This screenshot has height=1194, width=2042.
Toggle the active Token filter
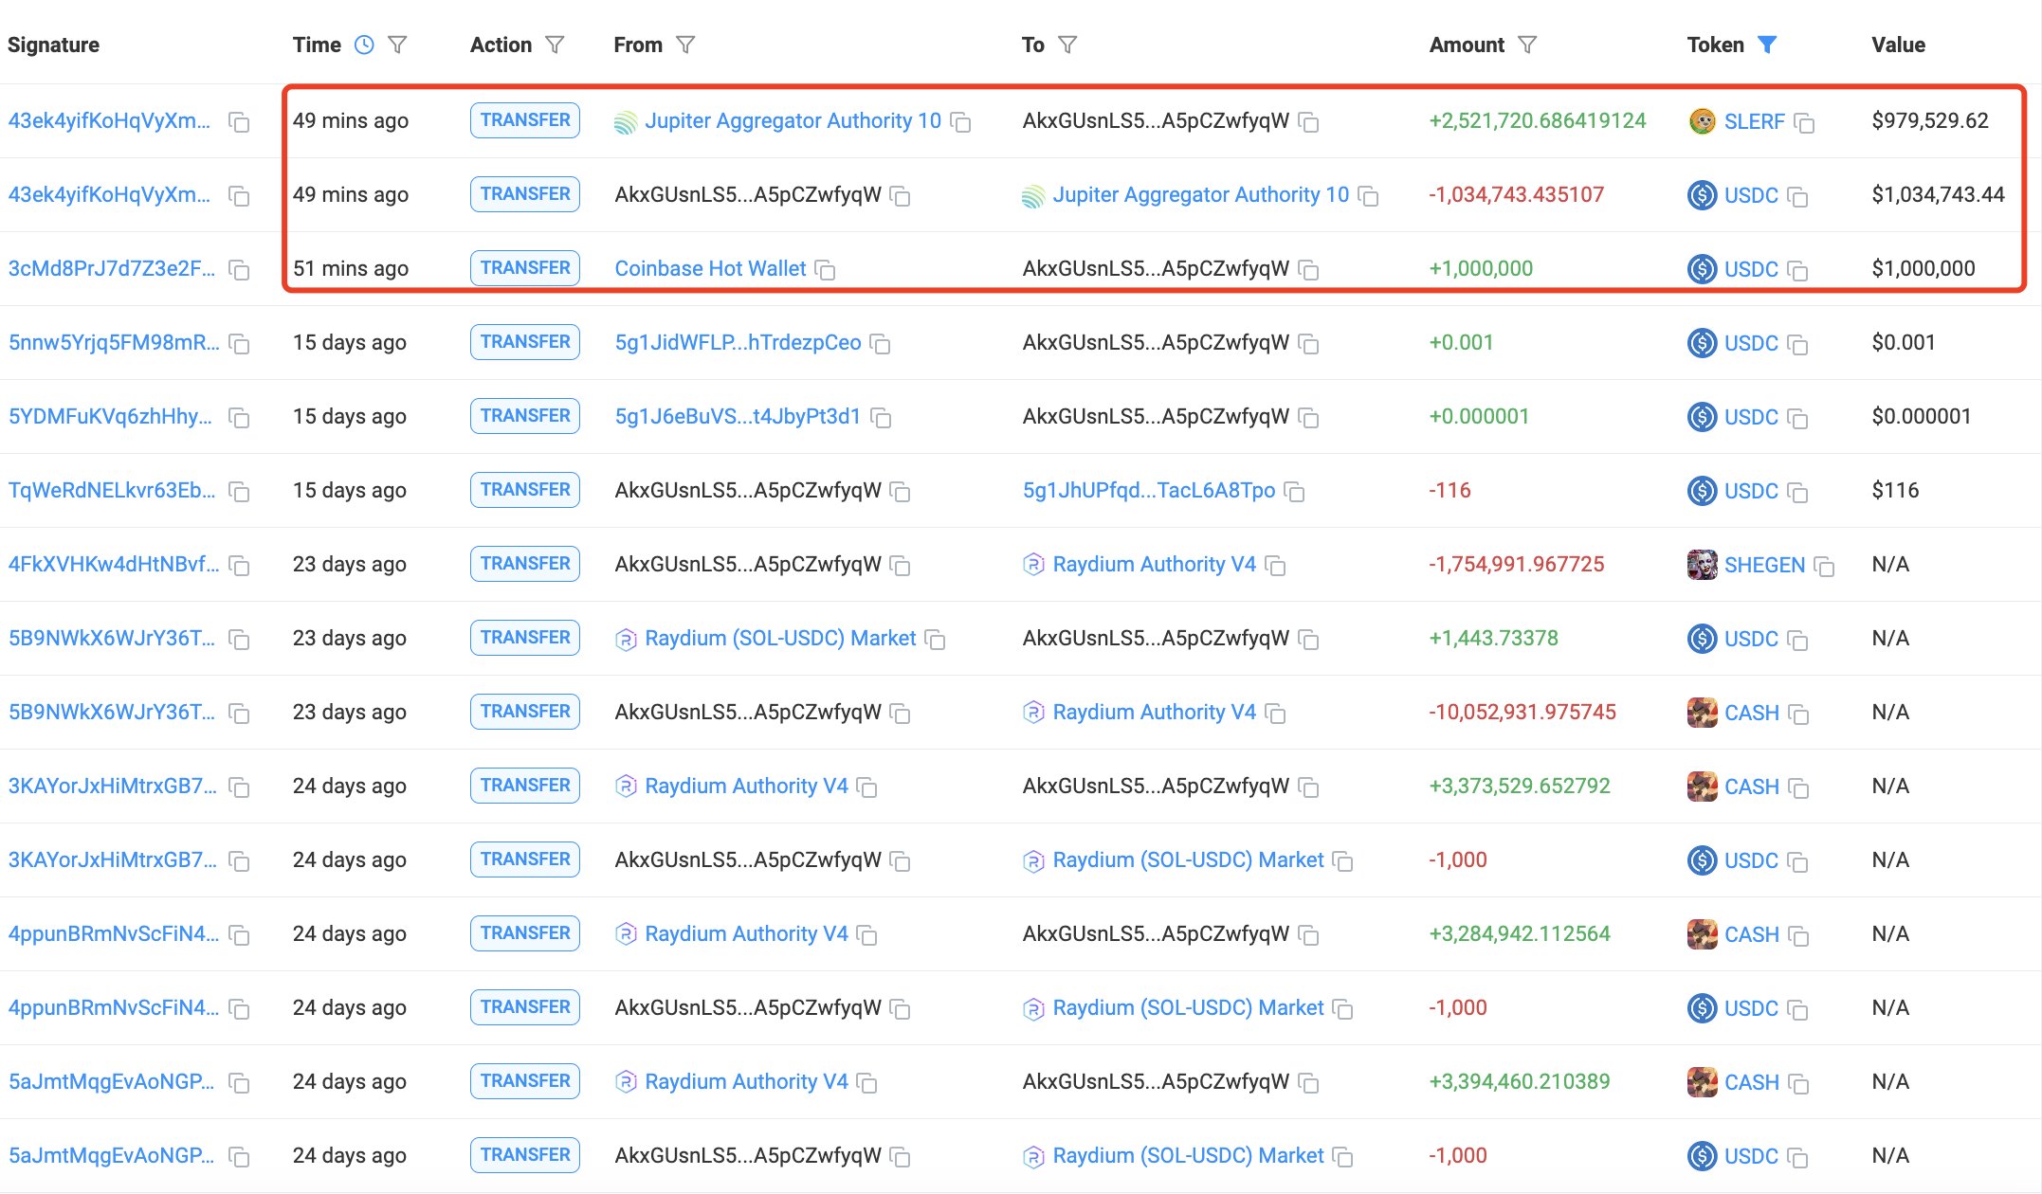pos(1767,45)
